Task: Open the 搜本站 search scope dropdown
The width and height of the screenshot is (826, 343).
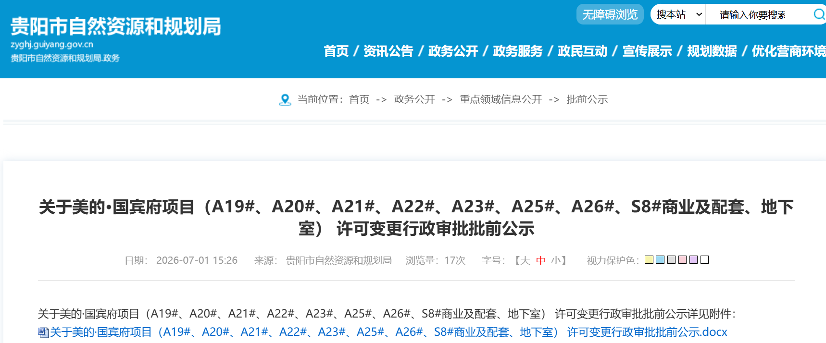Action: click(678, 14)
